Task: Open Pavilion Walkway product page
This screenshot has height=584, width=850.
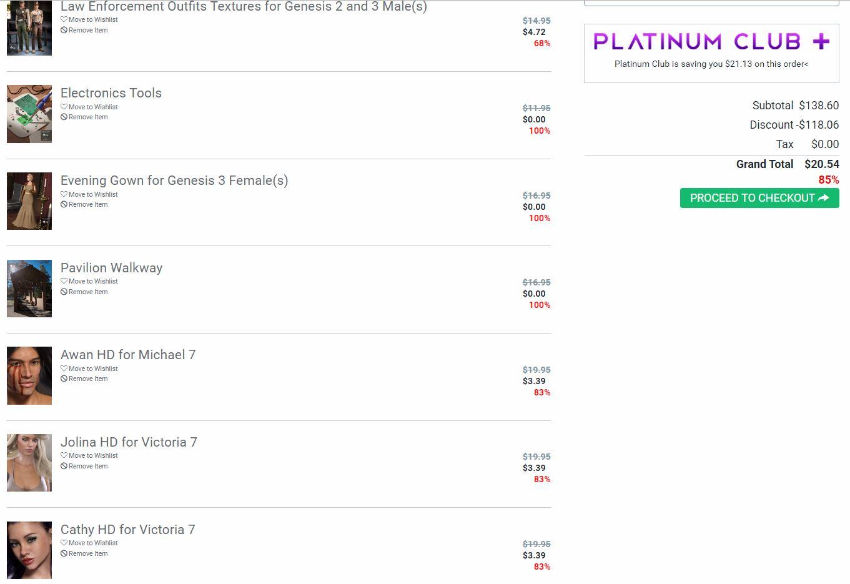Action: click(x=111, y=268)
